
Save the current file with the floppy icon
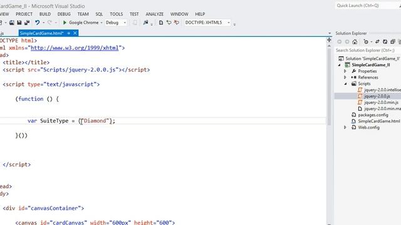click(19, 22)
